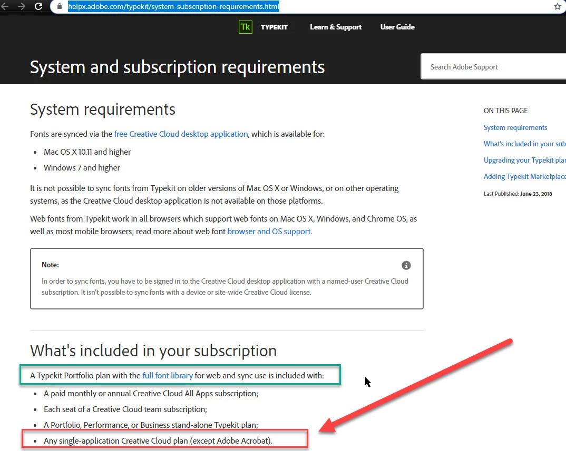Click the System requirements section heading
566x451 pixels.
103,109
